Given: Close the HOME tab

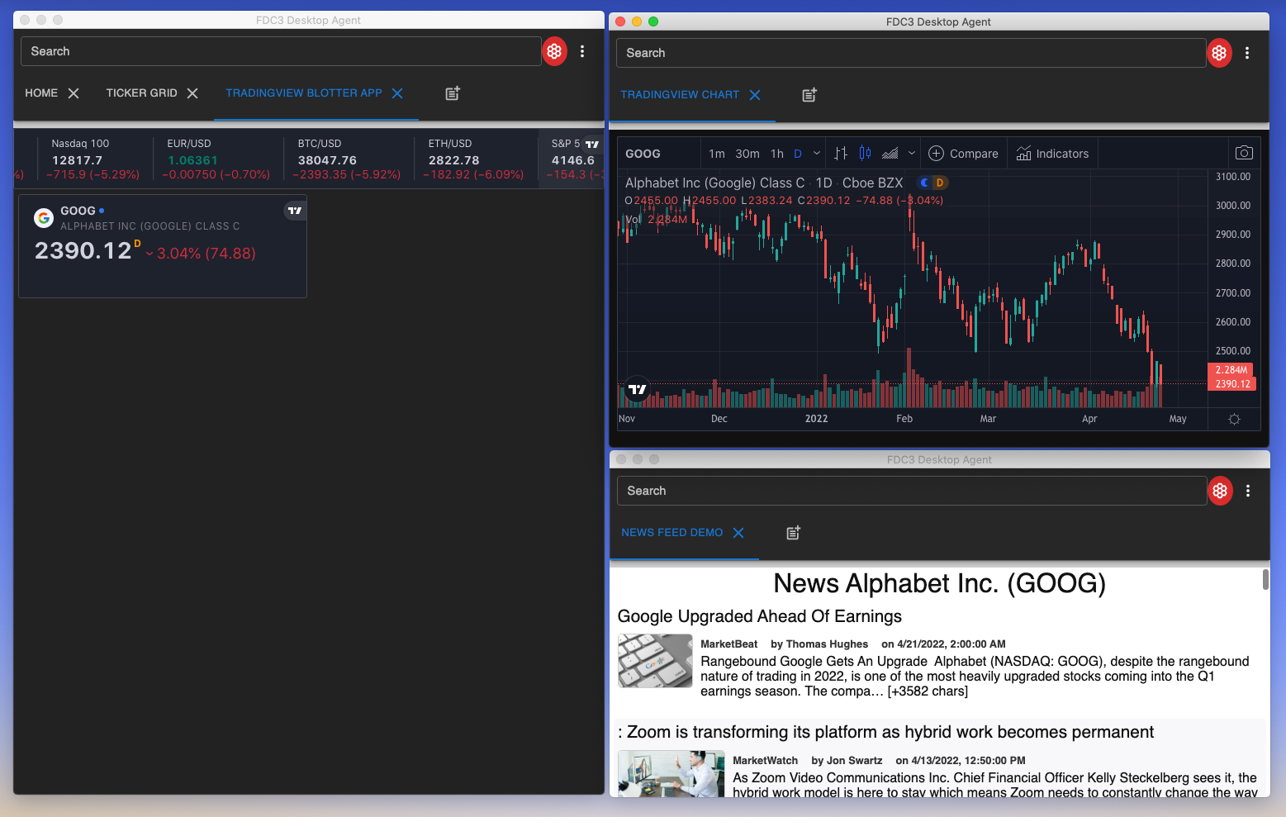Looking at the screenshot, I should 74,93.
